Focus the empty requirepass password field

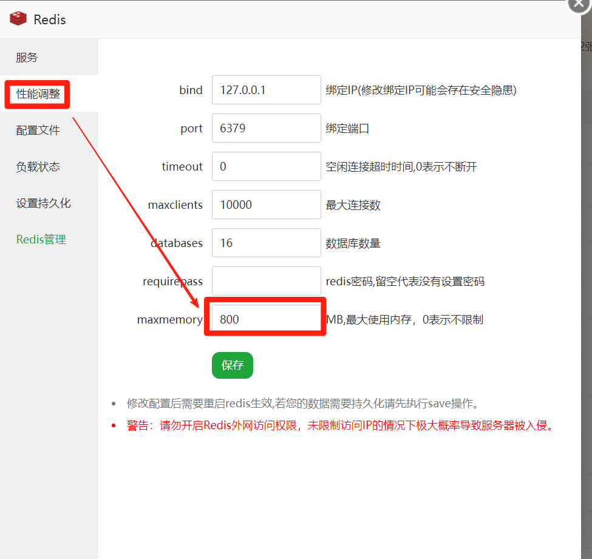pyautogui.click(x=266, y=282)
